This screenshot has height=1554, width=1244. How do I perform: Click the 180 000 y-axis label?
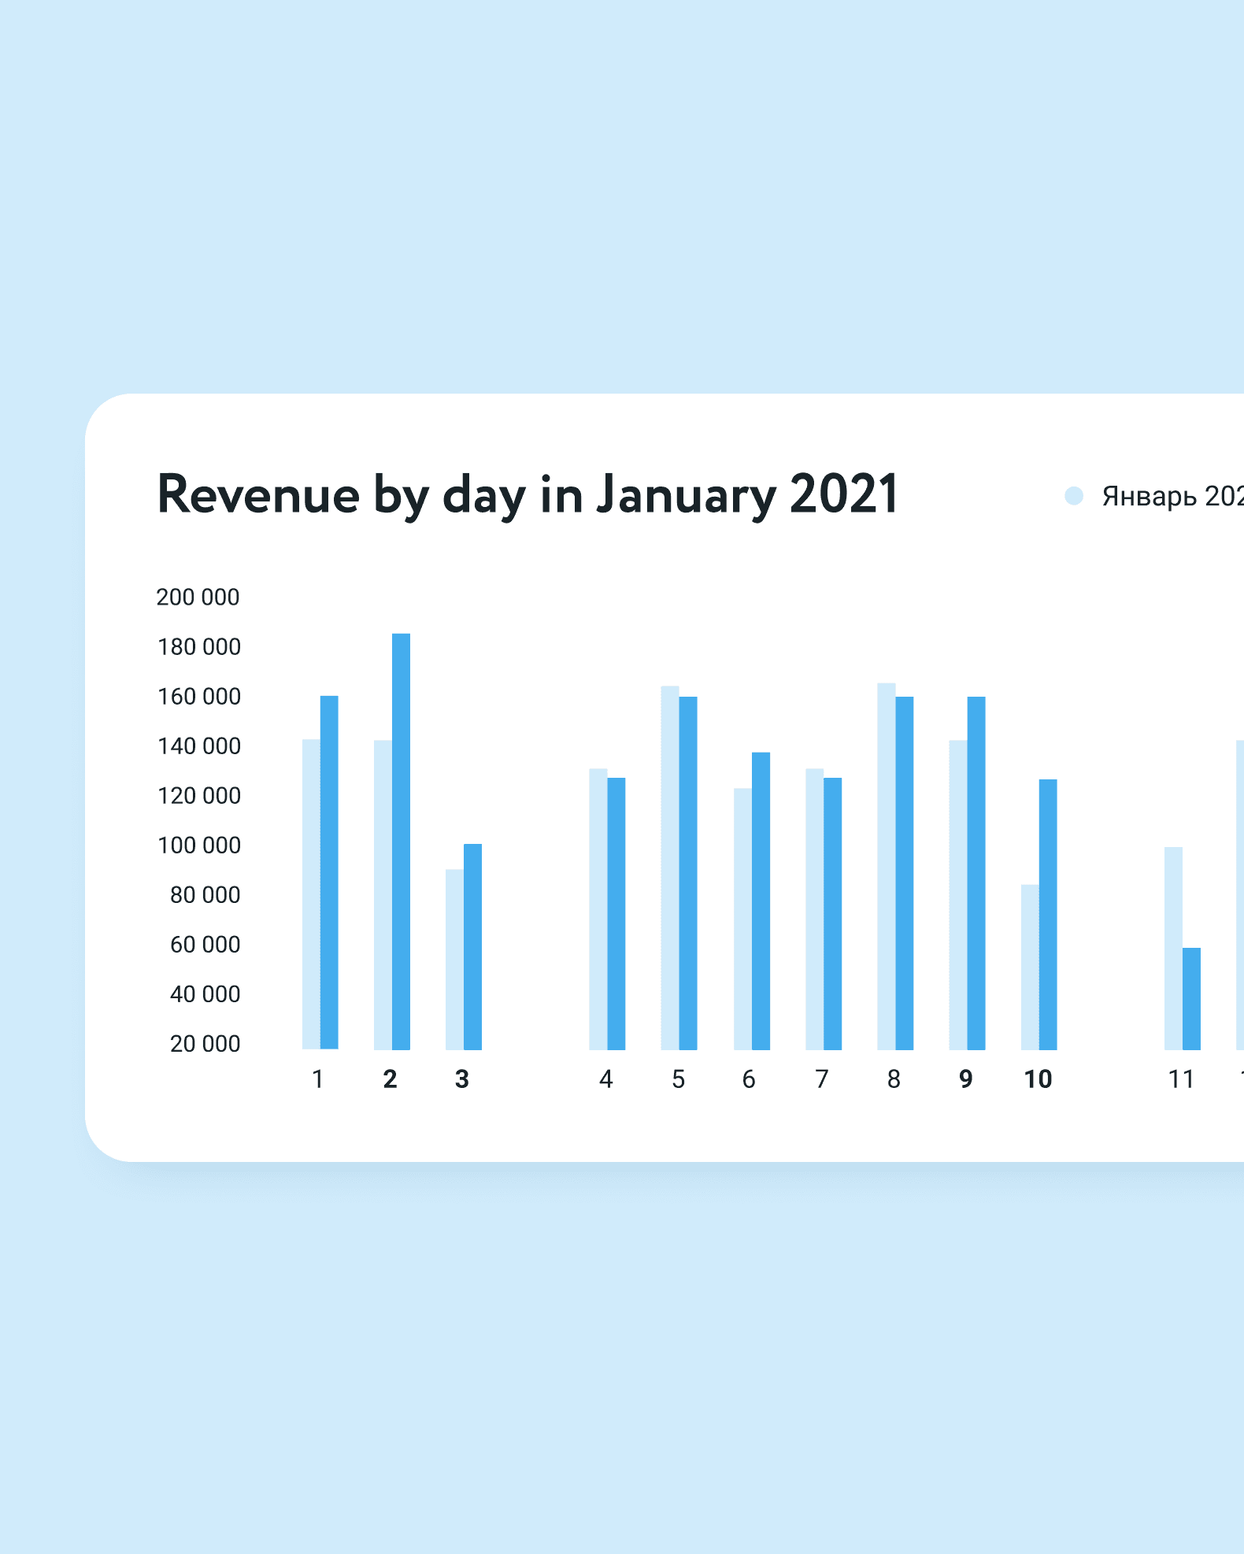pyautogui.click(x=199, y=646)
